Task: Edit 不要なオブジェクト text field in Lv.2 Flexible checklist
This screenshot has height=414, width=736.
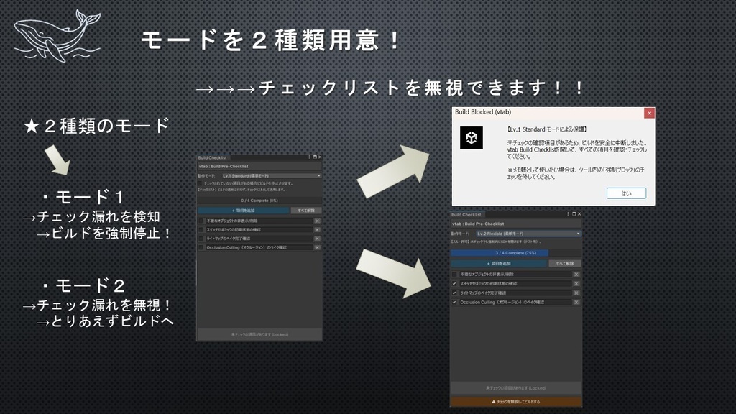Action: coord(515,274)
